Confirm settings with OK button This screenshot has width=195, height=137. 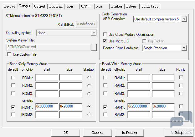[x=66, y=133]
